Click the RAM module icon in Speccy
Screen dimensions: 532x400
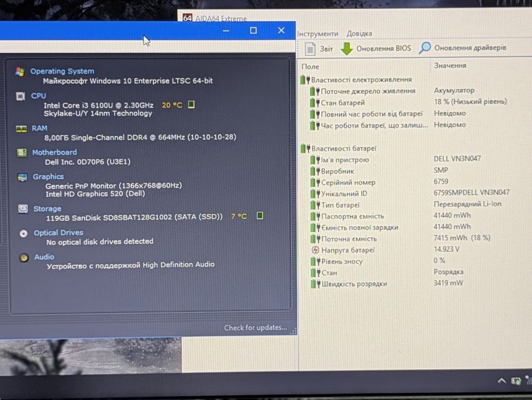pos(21,129)
